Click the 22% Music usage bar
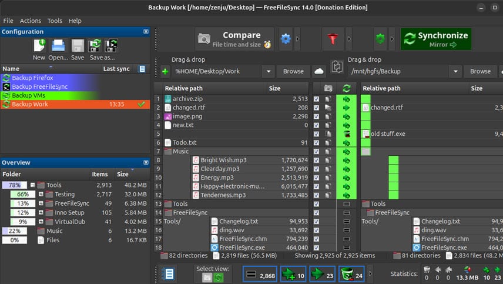 pos(15,231)
